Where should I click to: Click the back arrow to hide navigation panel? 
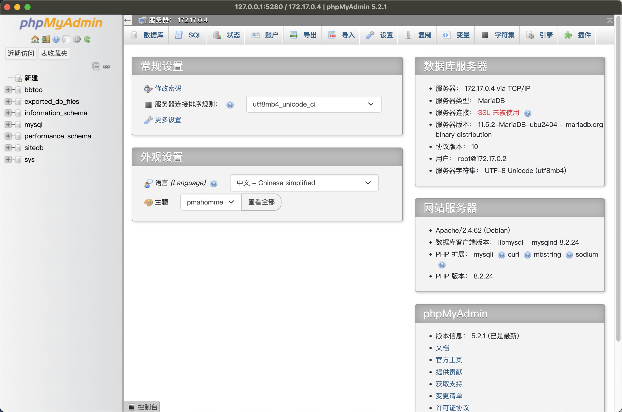pos(128,20)
